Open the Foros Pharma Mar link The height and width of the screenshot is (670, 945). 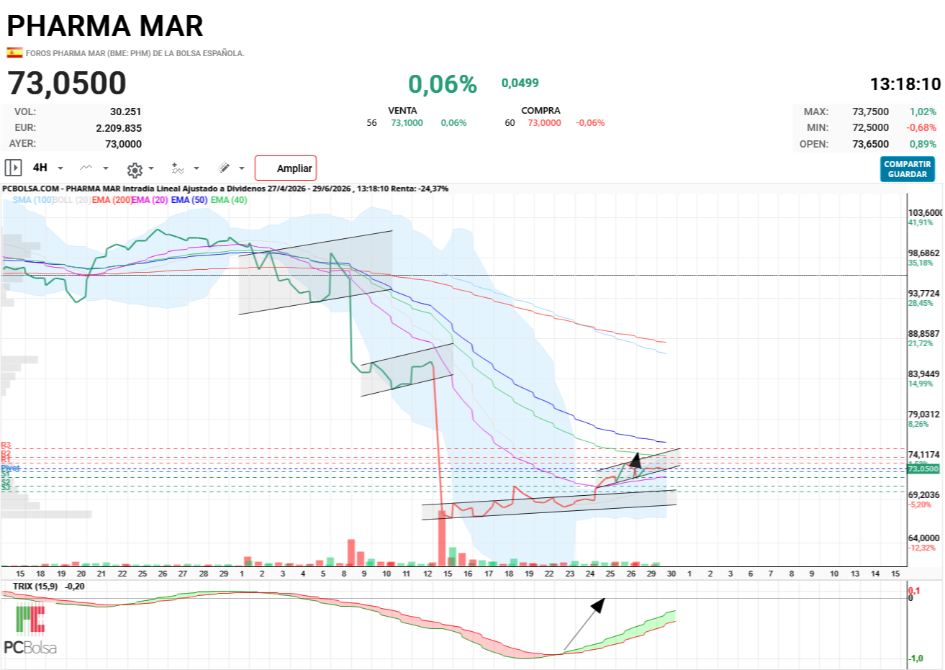pyautogui.click(x=135, y=53)
